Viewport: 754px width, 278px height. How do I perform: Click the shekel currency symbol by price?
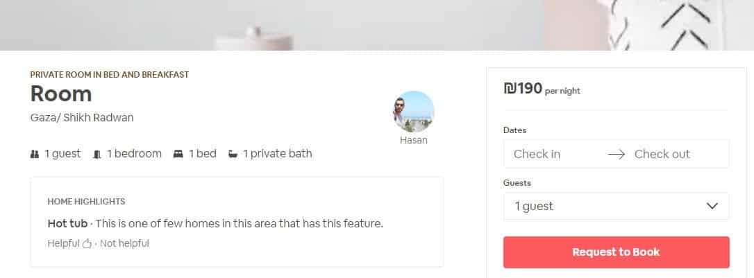pos(510,88)
